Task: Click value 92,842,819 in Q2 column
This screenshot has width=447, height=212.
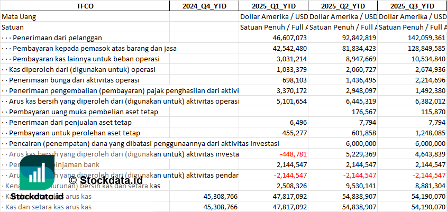Action: coord(358,38)
